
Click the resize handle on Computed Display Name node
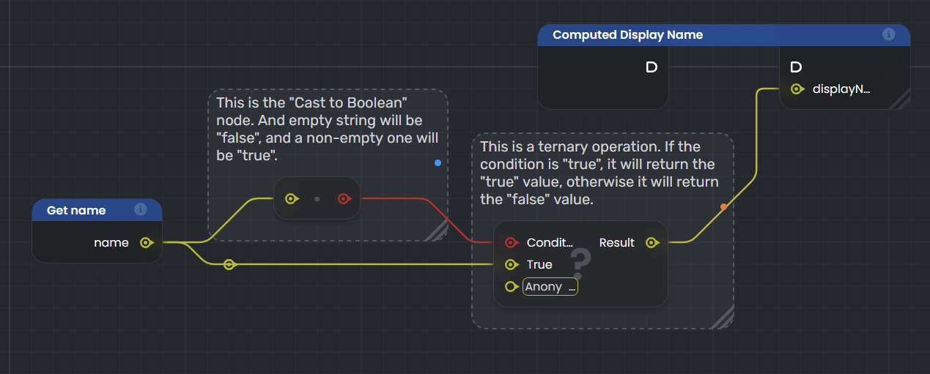click(901, 101)
